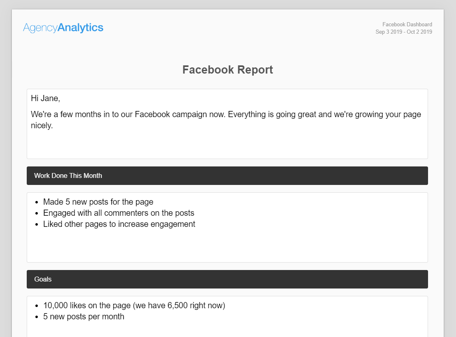Select the Facebook Report title
The image size is (456, 337).
[x=227, y=70]
